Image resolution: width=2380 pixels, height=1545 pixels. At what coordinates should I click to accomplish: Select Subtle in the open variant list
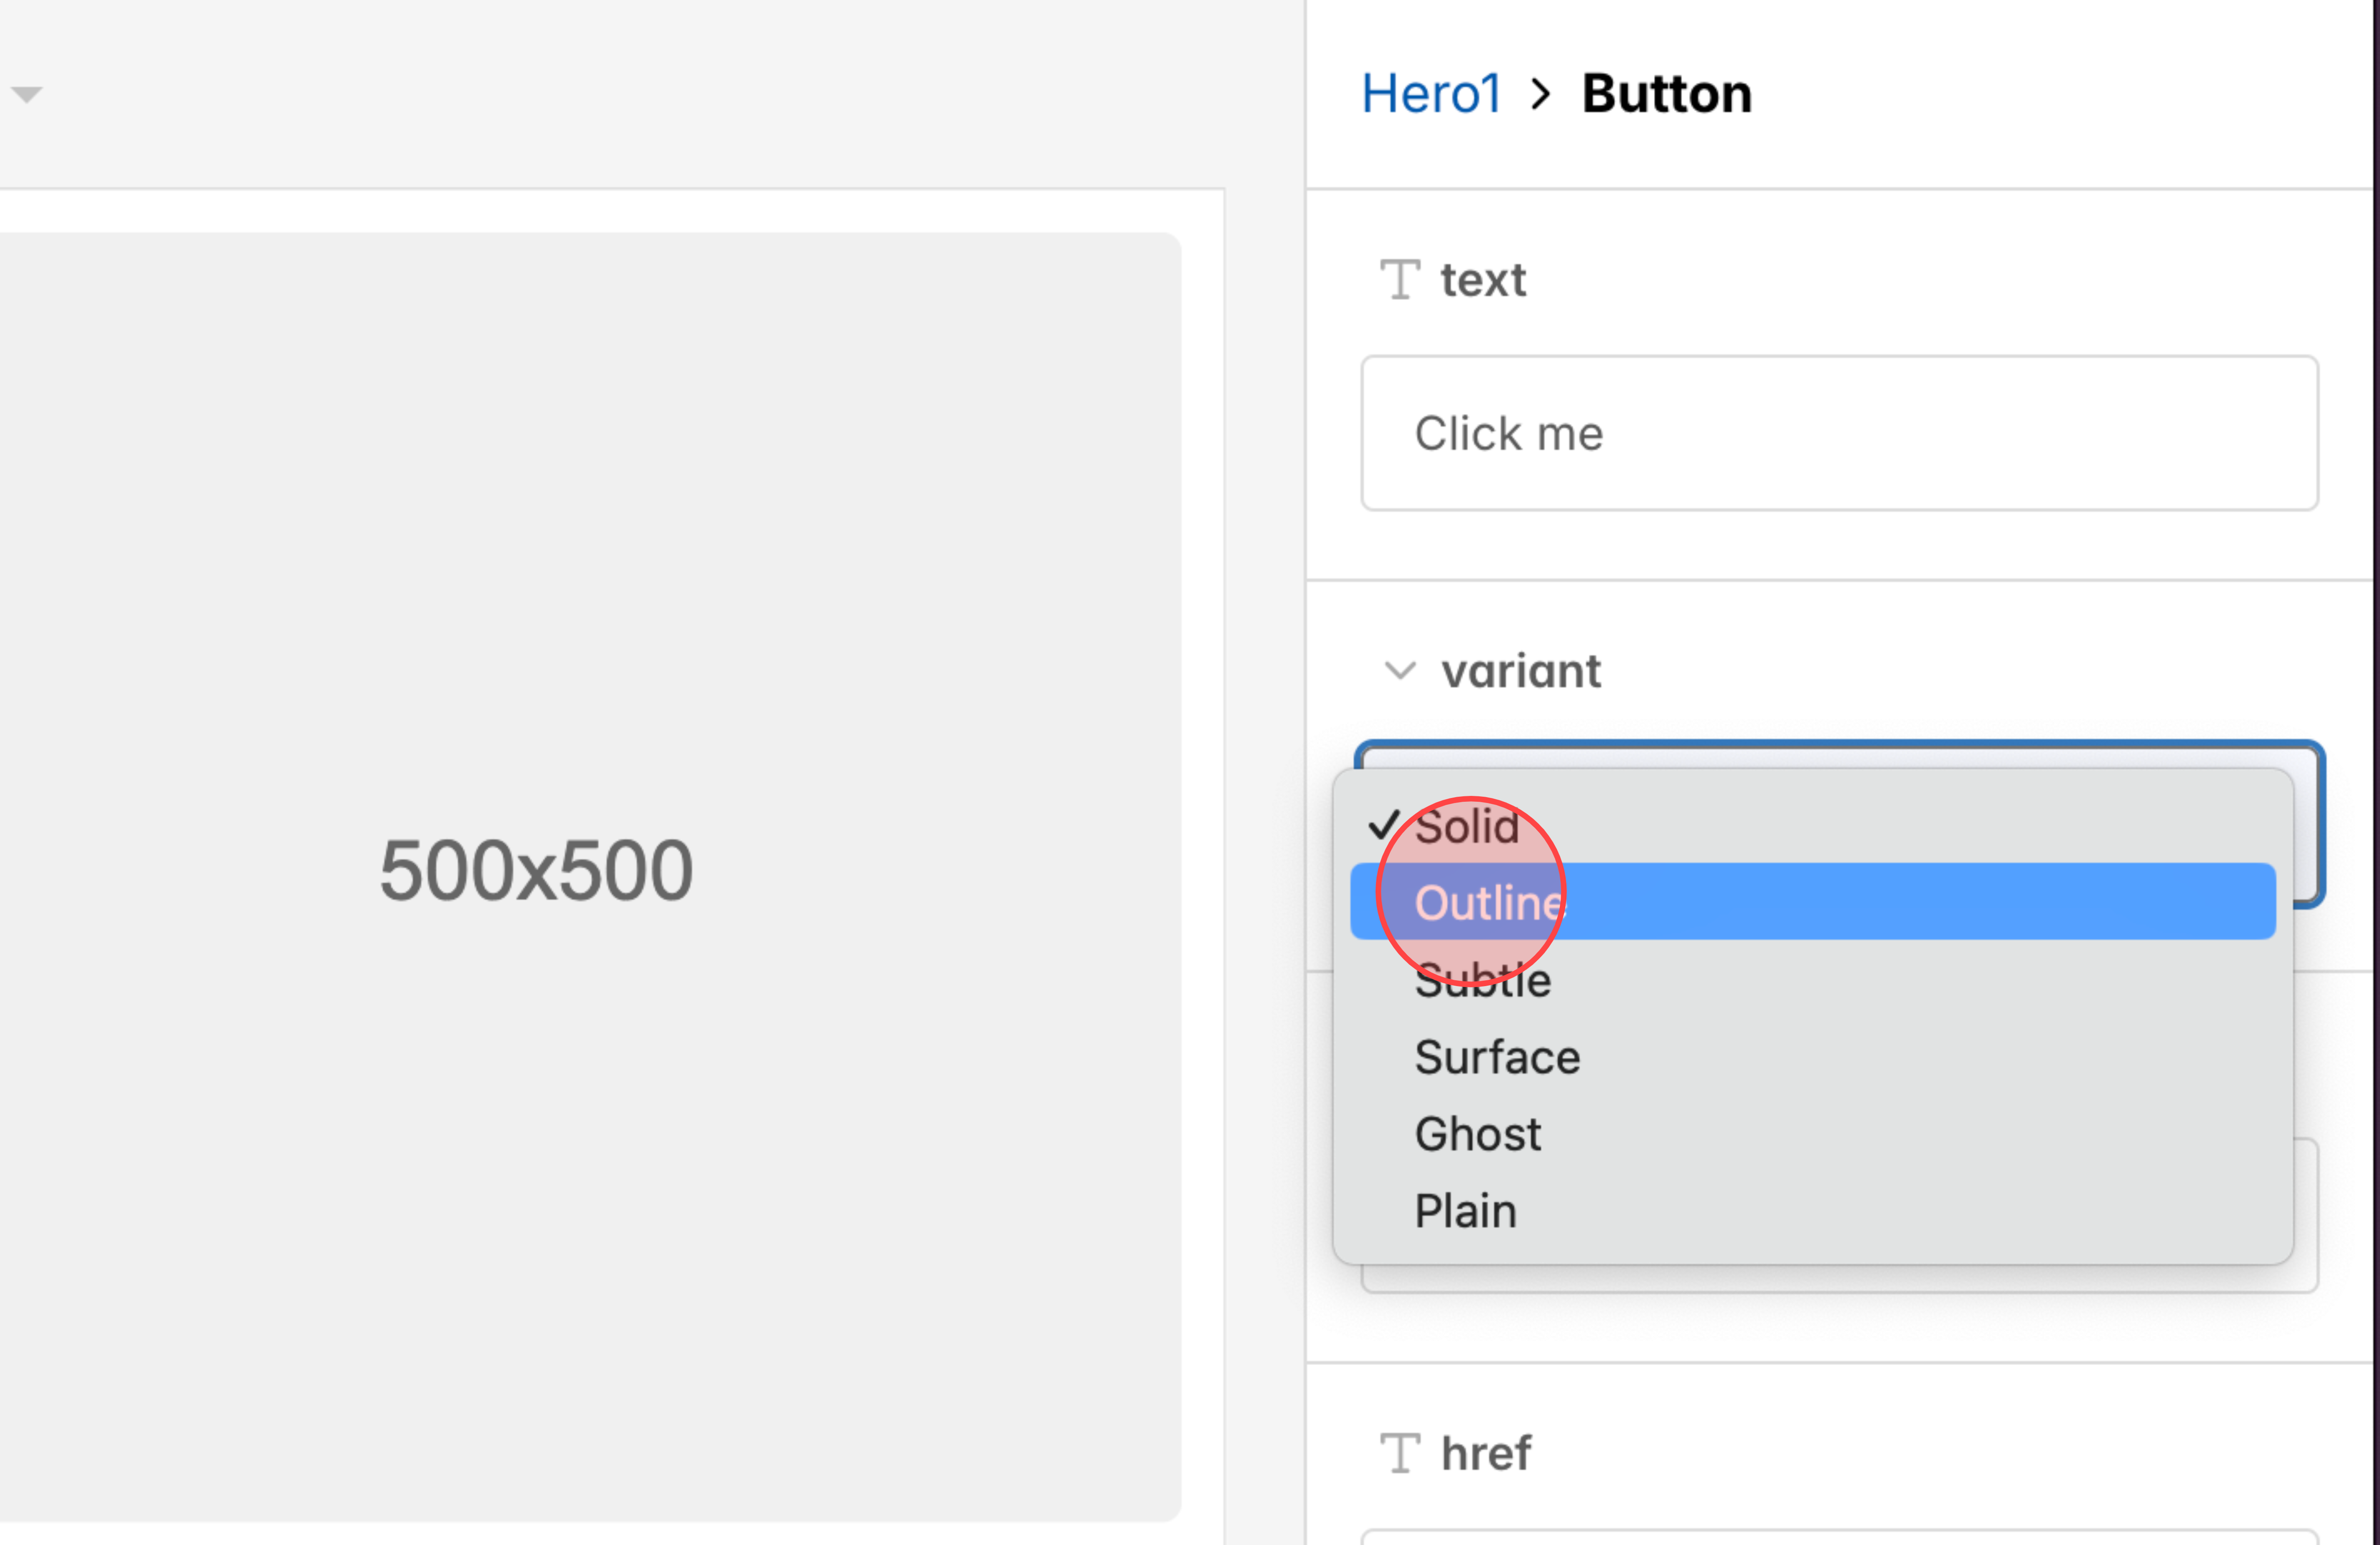[x=1483, y=980]
